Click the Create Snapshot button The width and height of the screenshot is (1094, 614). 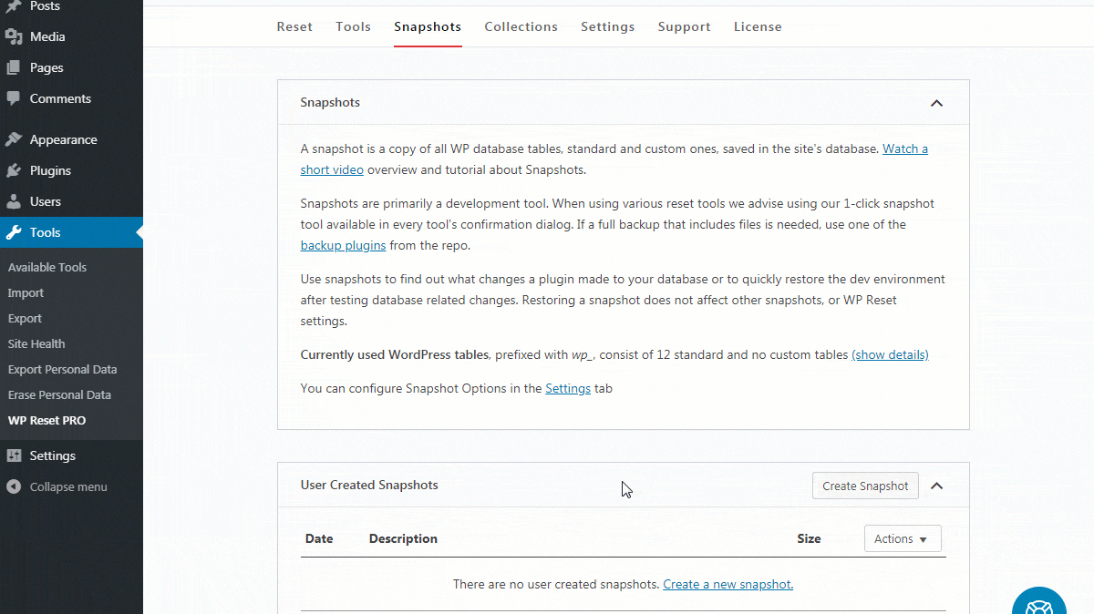[864, 486]
